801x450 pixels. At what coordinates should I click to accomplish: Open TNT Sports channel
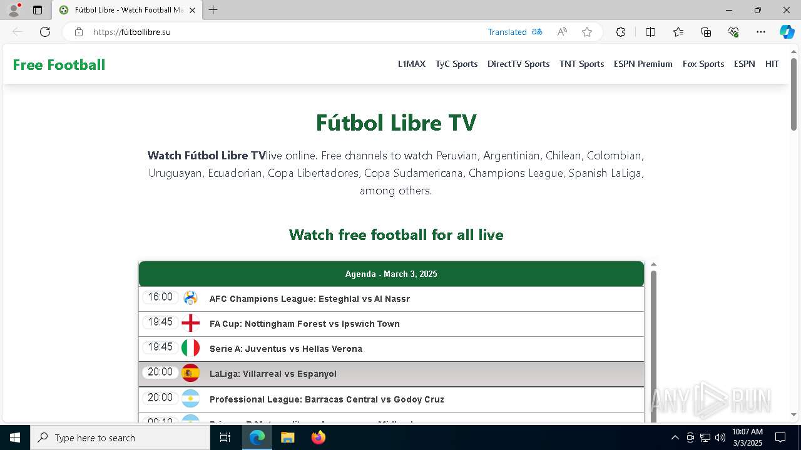click(581, 64)
